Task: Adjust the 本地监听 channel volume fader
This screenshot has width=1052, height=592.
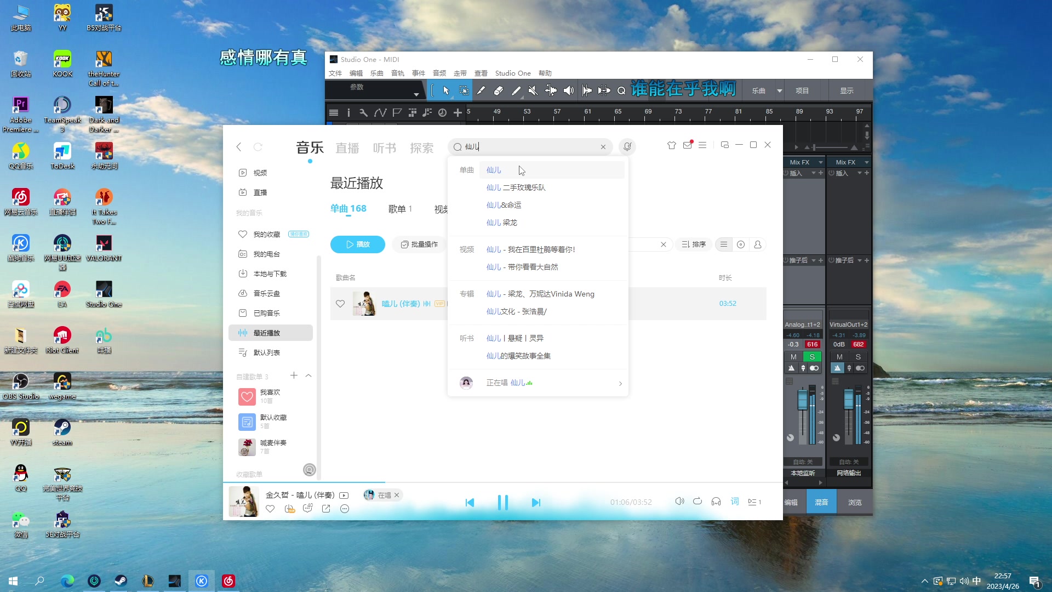Action: click(x=802, y=400)
